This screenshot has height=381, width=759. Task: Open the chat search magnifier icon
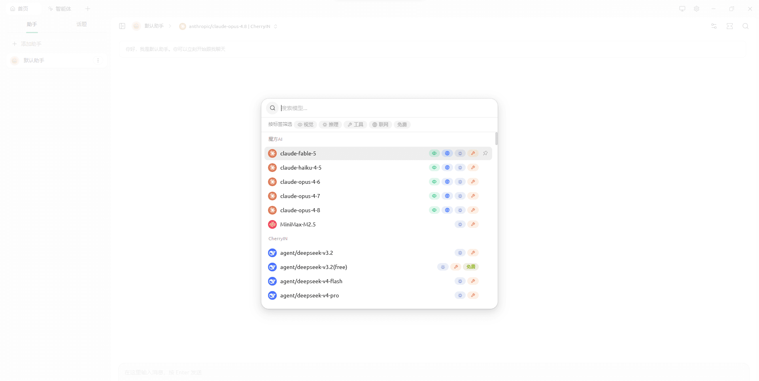[x=746, y=26]
